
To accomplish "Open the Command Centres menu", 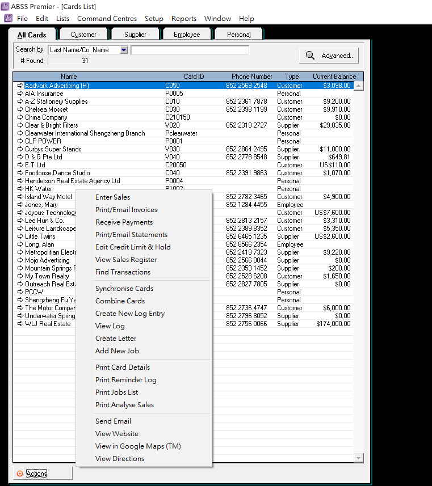I will pos(107,19).
